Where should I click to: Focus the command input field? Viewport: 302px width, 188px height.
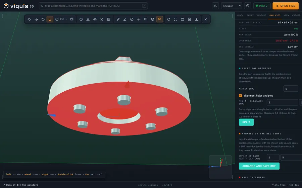(x=93, y=6)
